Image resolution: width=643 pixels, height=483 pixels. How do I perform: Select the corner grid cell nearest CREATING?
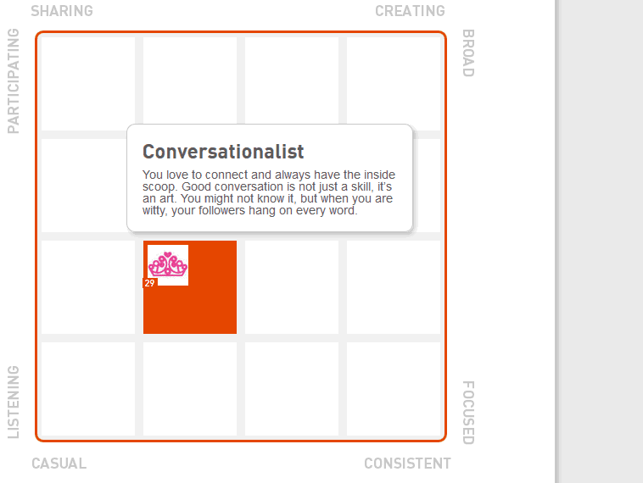[x=394, y=84]
